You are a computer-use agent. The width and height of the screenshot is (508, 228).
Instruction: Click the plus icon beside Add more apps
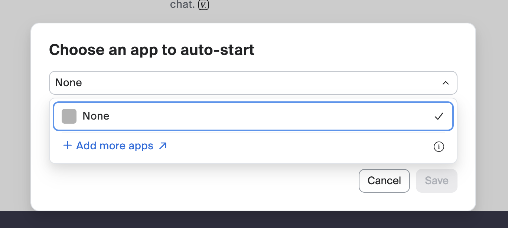67,146
